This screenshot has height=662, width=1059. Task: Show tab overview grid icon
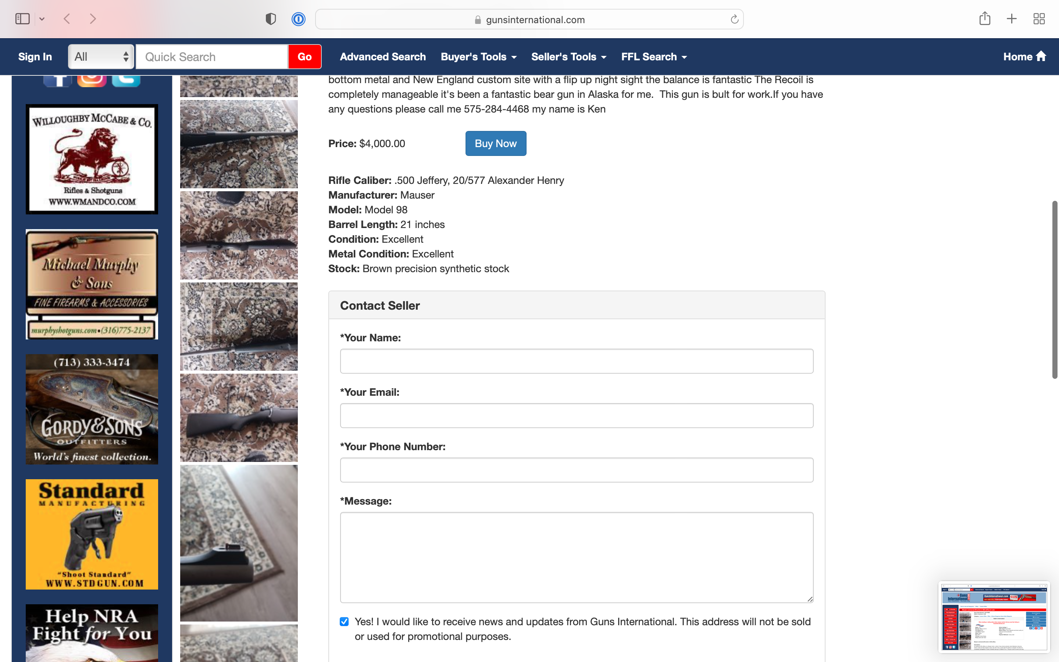coord(1039,19)
